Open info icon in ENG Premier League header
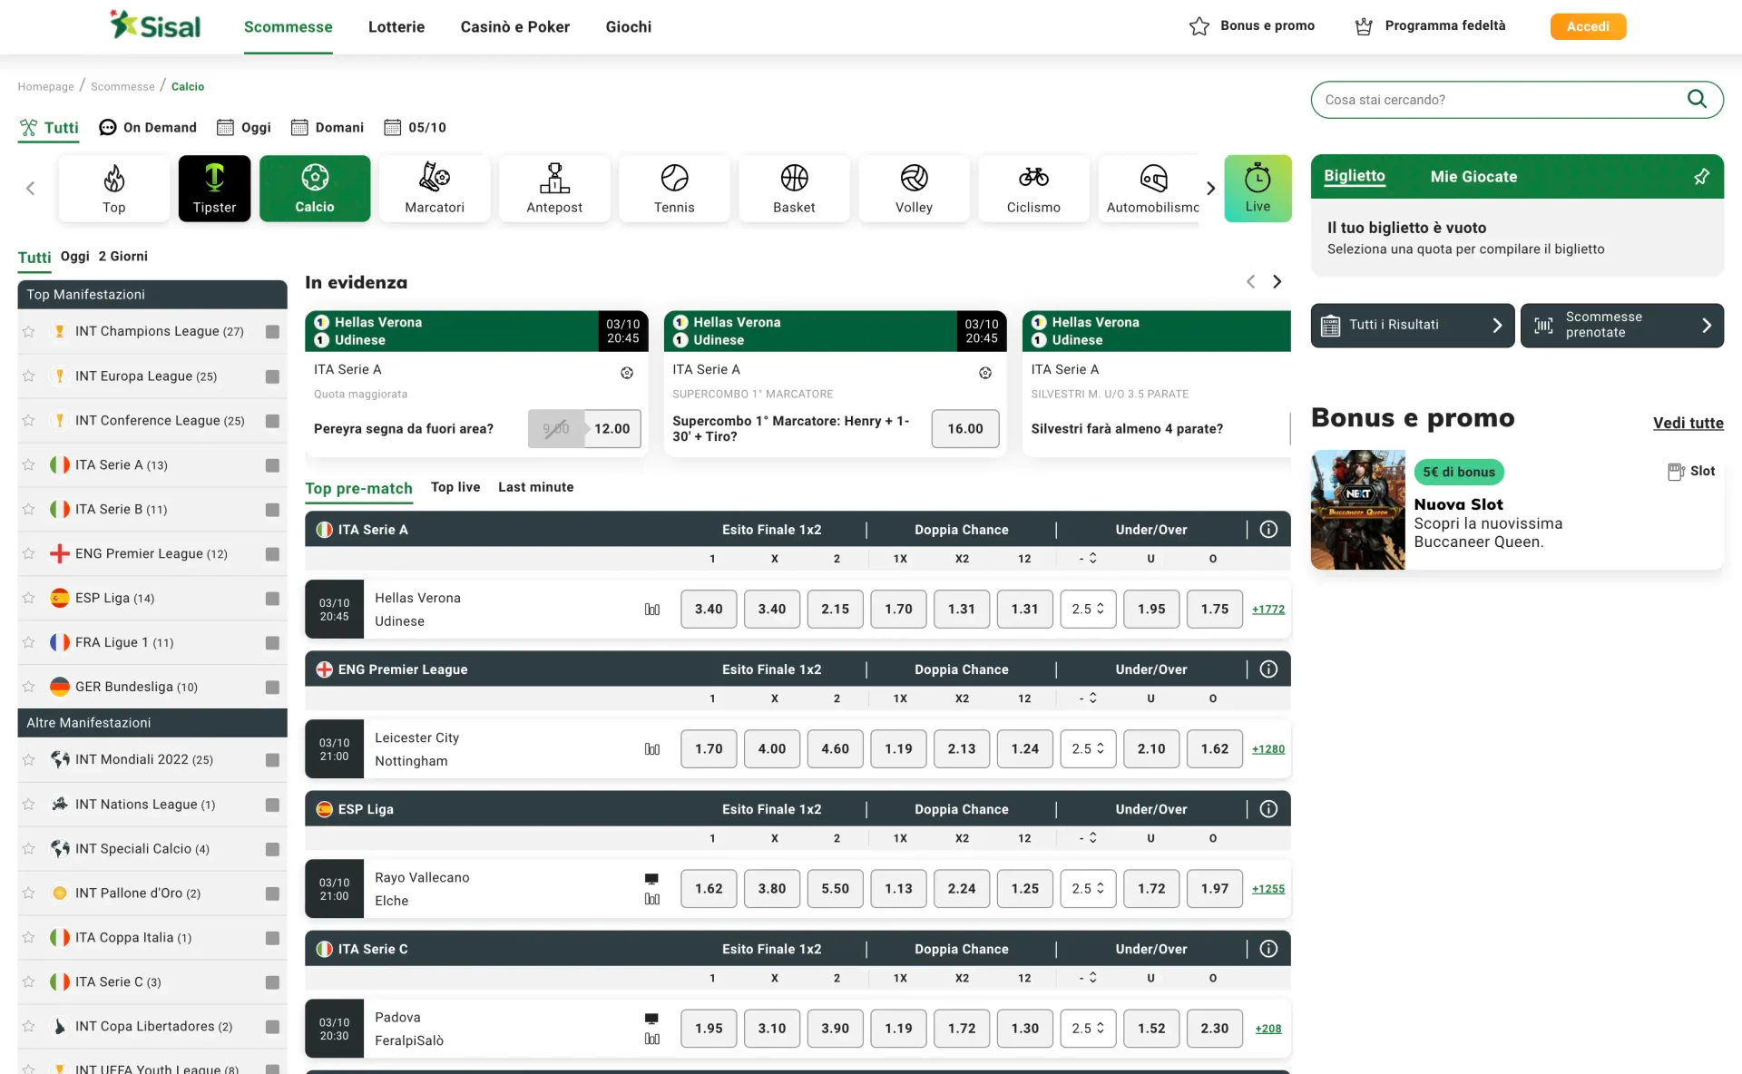The height and width of the screenshot is (1074, 1742). [x=1268, y=669]
